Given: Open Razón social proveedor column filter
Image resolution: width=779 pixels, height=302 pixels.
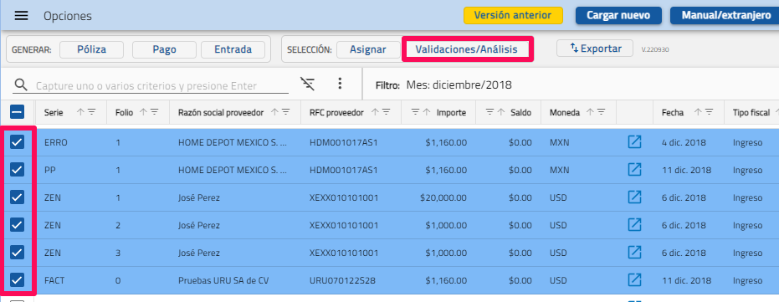Looking at the screenshot, I should pos(285,112).
